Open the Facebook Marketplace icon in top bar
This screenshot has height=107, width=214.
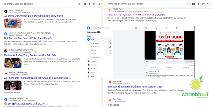pyautogui.click(x=156, y=28)
